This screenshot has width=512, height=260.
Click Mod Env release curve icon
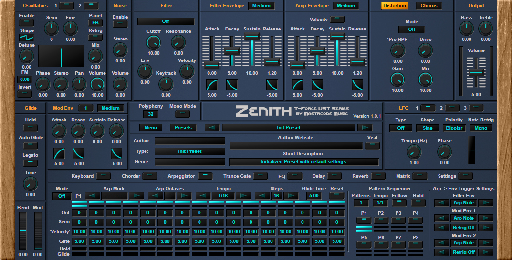tap(116, 153)
